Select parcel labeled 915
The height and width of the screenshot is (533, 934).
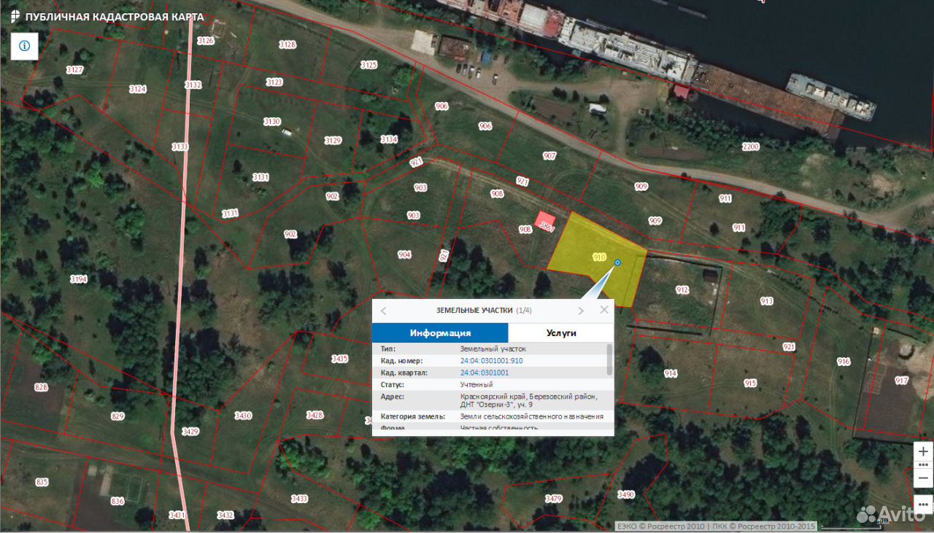[x=750, y=383]
